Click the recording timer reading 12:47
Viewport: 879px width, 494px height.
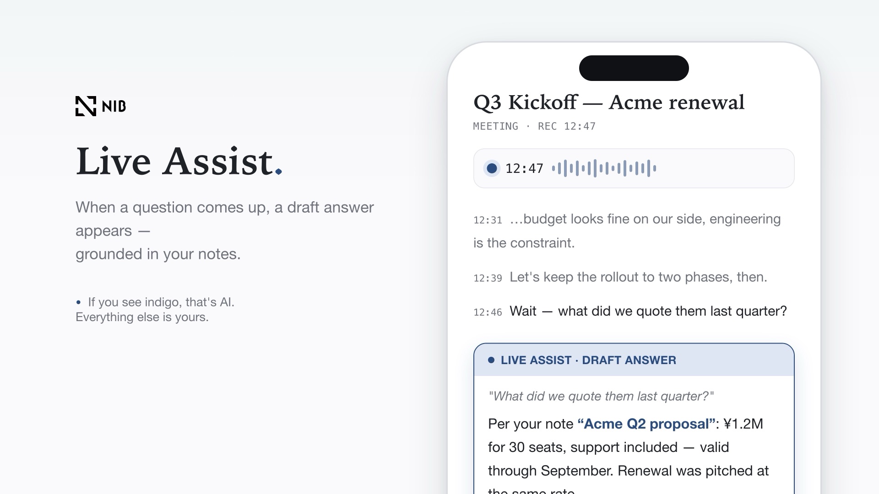(524, 168)
